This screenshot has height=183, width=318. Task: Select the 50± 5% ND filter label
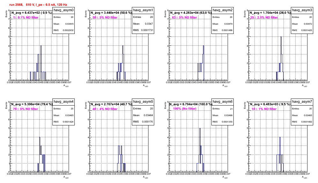pyautogui.click(x=105, y=18)
